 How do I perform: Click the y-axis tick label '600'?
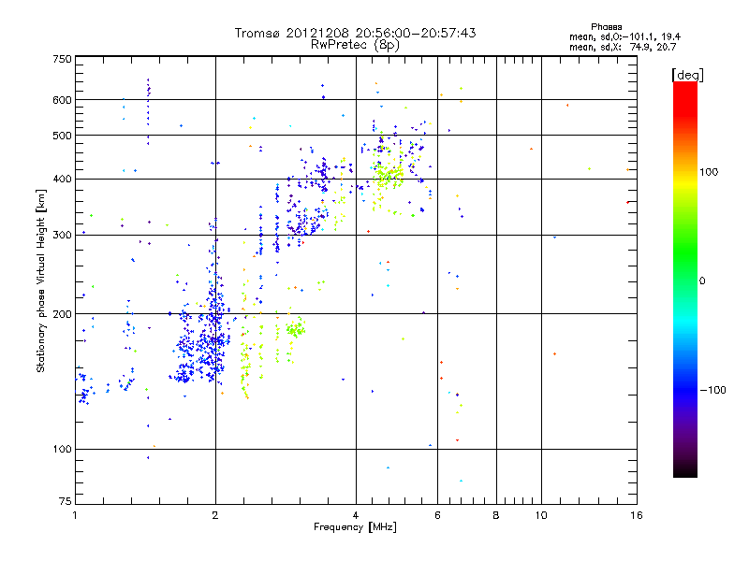62,100
